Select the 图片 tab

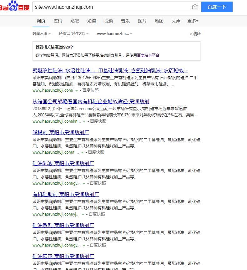[x=142, y=21]
